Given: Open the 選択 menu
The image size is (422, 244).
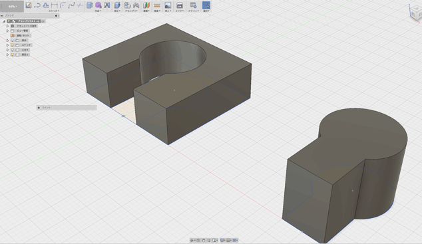Looking at the screenshot, I should (x=206, y=11).
